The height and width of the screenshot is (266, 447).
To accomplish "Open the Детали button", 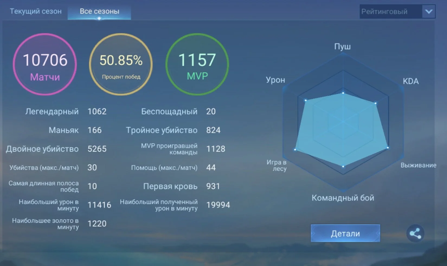I will tap(345, 233).
